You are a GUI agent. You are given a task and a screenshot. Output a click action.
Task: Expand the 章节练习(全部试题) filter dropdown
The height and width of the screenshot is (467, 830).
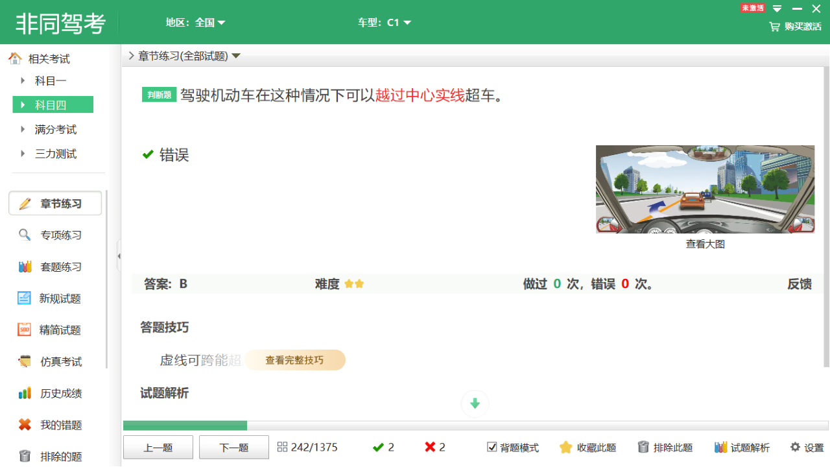[186, 56]
